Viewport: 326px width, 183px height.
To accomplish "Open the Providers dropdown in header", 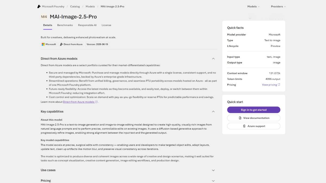I will tap(278, 7).
